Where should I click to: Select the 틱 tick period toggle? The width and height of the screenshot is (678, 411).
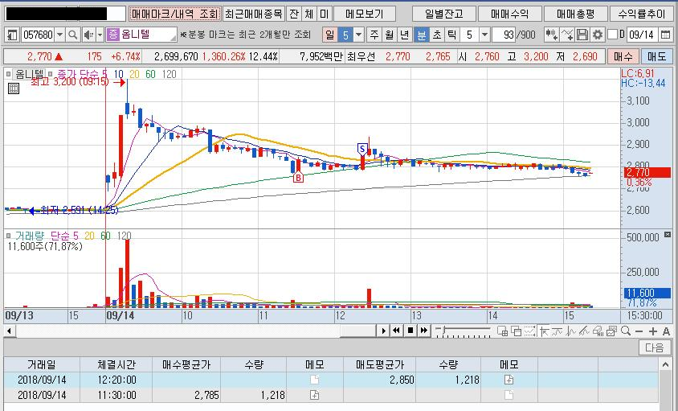pos(451,35)
